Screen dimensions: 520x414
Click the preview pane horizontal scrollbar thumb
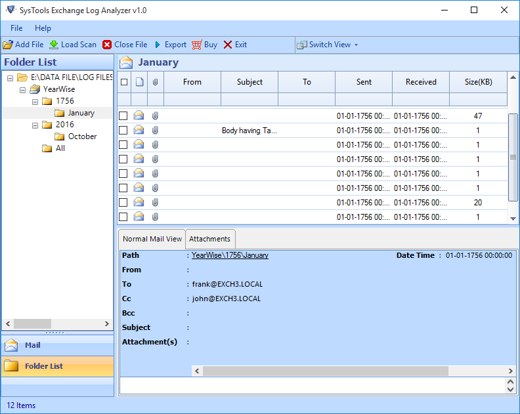click(x=326, y=371)
